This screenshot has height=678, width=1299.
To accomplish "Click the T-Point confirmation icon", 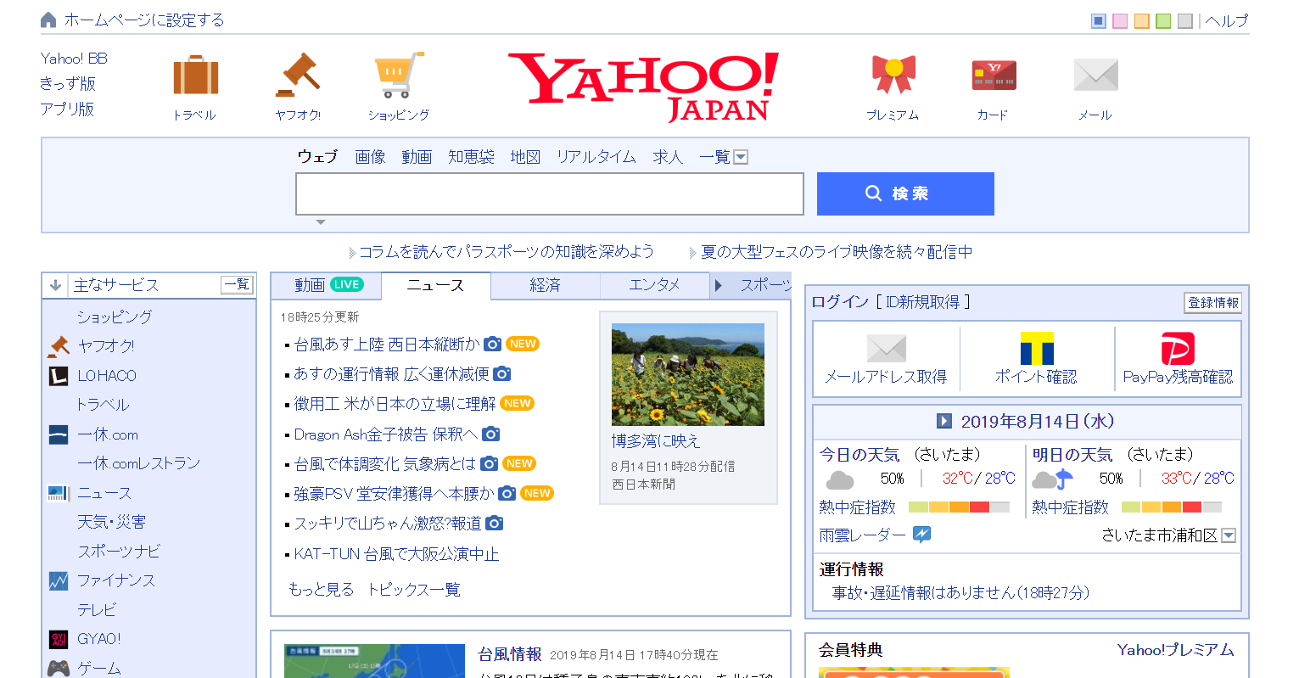I will tap(1037, 348).
